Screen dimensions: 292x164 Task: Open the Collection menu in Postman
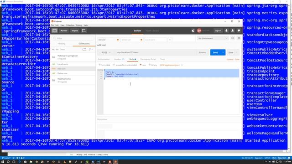70,25
